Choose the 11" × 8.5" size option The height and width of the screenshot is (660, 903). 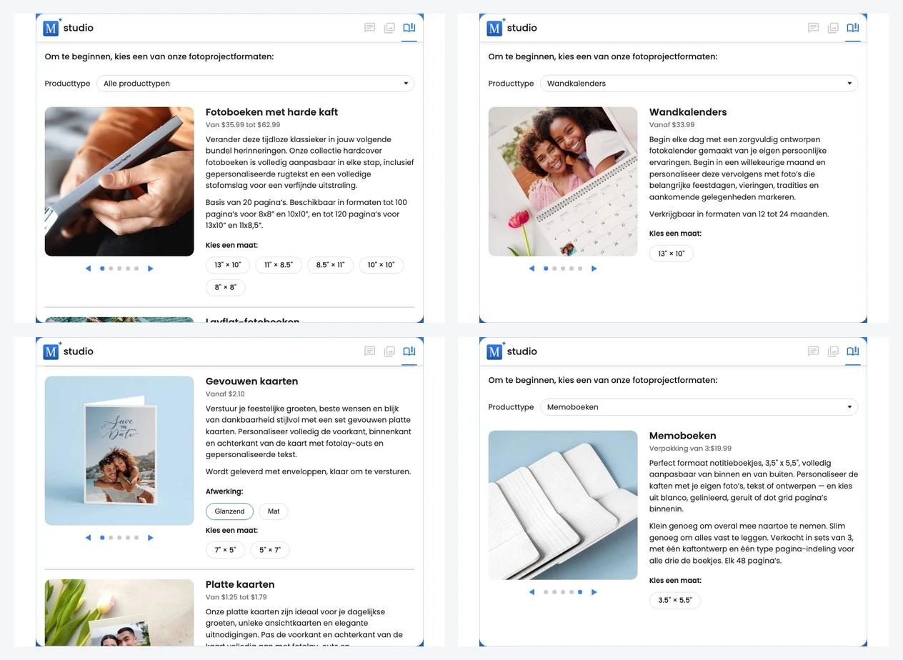pyautogui.click(x=279, y=265)
